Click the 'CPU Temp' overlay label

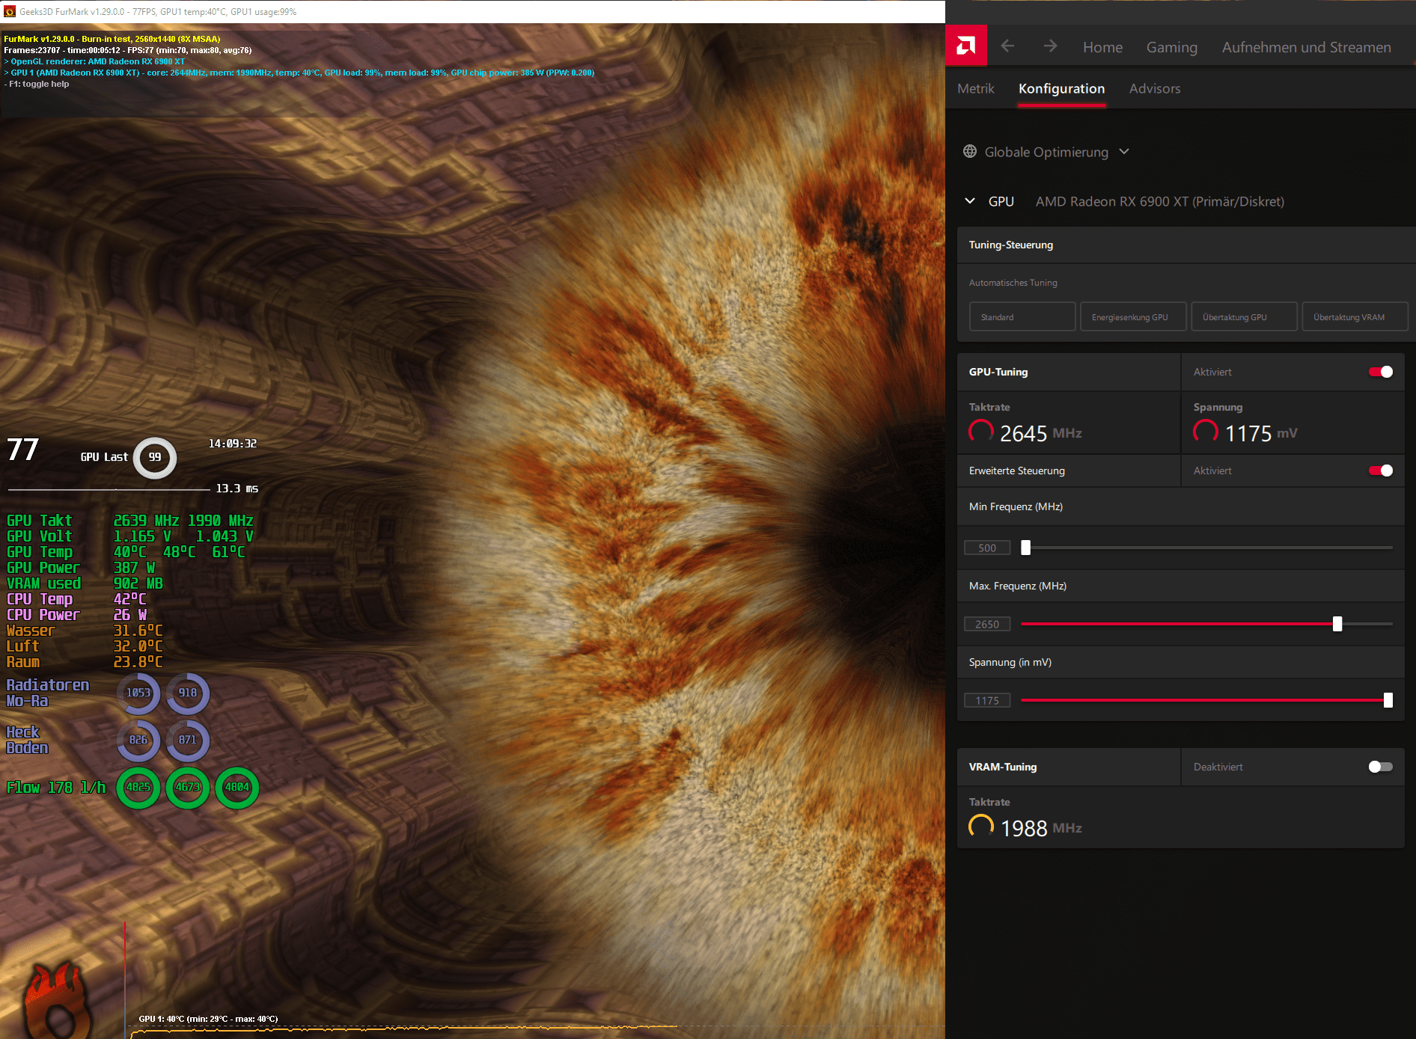[x=40, y=599]
